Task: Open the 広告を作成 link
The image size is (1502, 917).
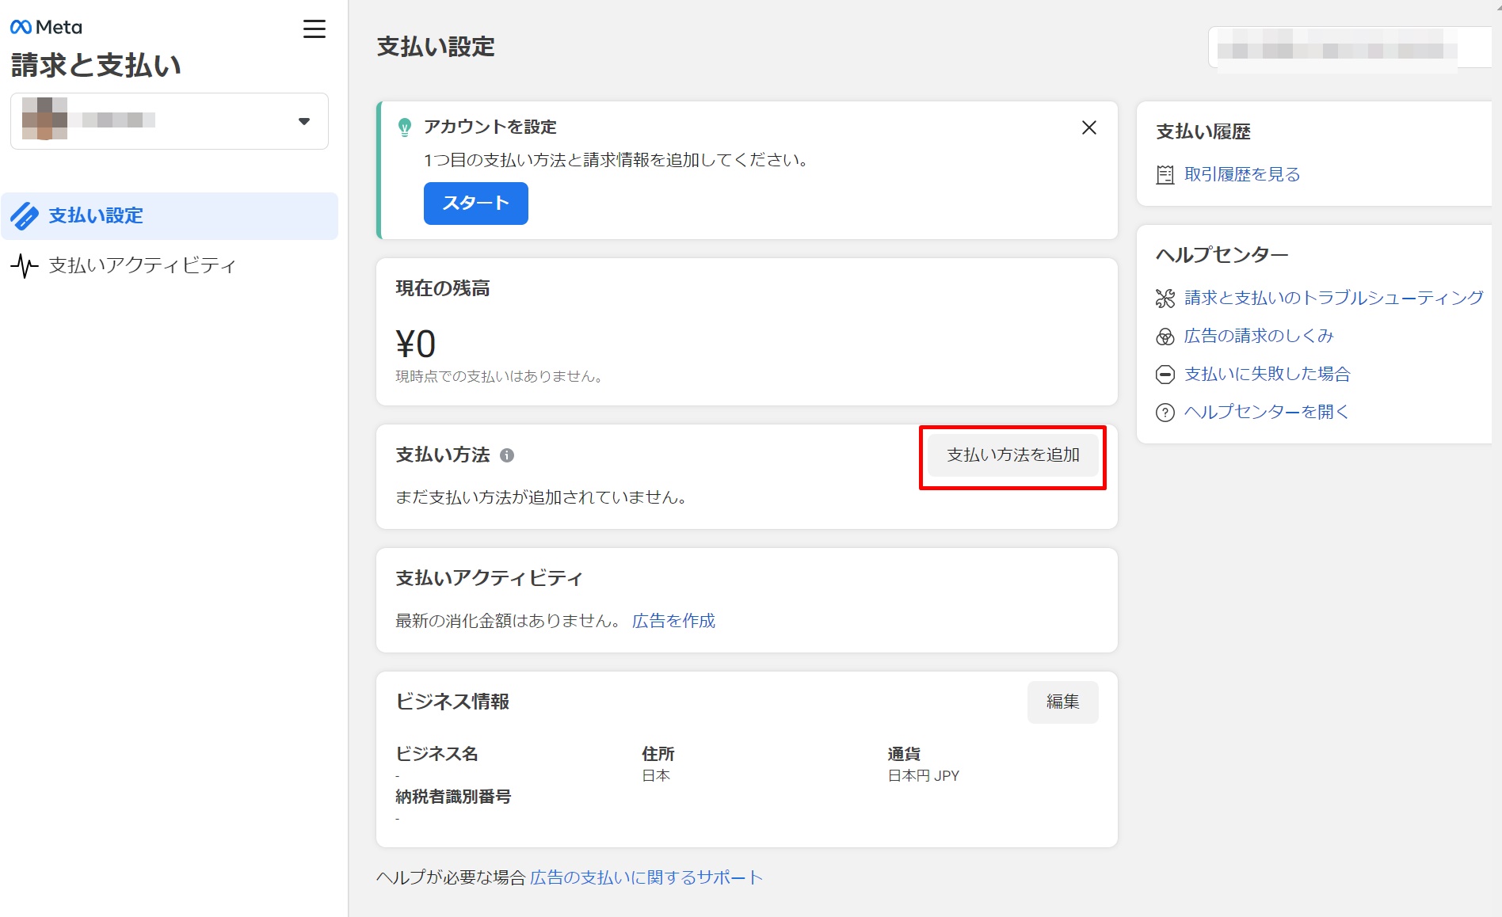Action: (673, 621)
